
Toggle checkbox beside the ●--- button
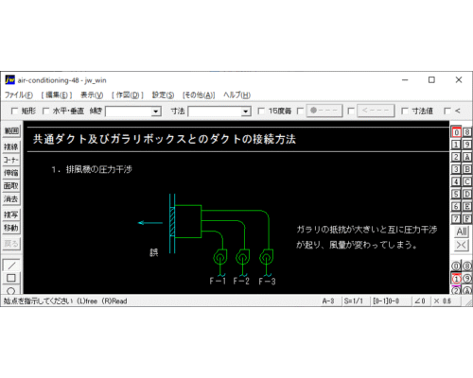click(x=300, y=111)
